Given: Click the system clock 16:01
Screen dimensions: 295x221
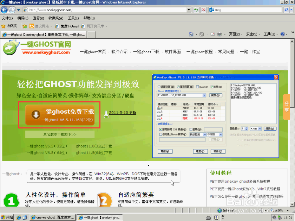Looking at the screenshot, I should (288, 217).
